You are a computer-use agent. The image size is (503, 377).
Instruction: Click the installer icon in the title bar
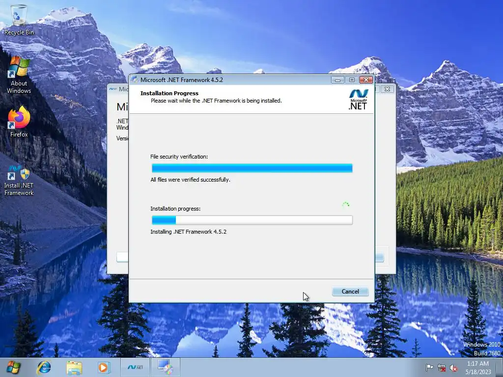[x=135, y=80]
